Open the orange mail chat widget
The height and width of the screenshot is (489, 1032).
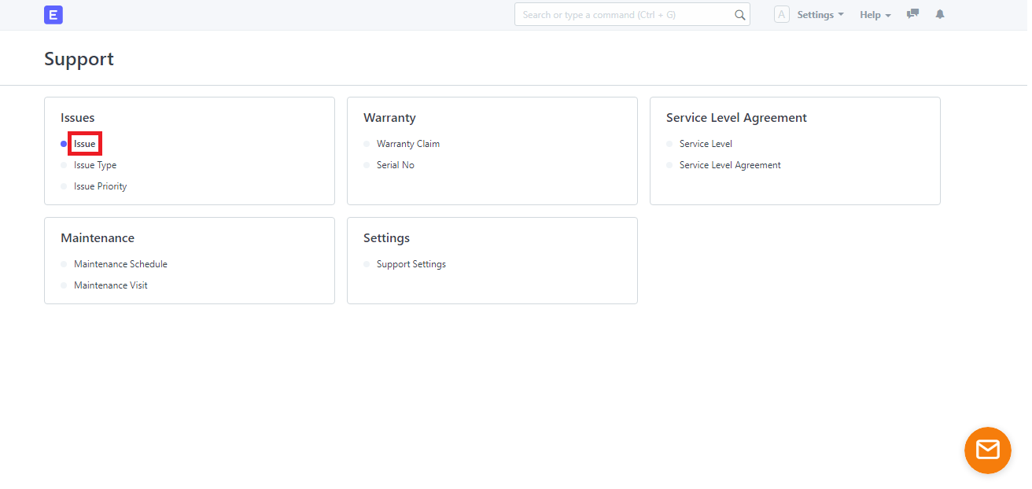[x=987, y=450]
